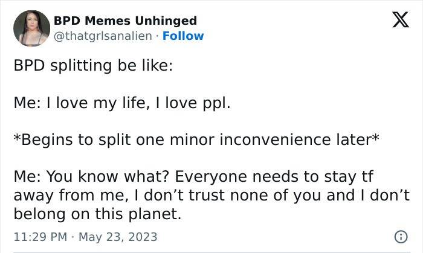The image size is (423, 253).
Task: Click the "away from me" line
Action: coord(211,195)
